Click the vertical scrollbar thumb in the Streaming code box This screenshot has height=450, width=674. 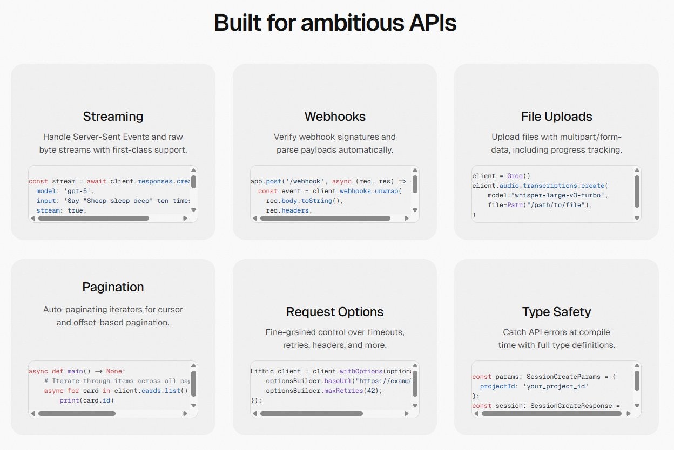click(194, 182)
